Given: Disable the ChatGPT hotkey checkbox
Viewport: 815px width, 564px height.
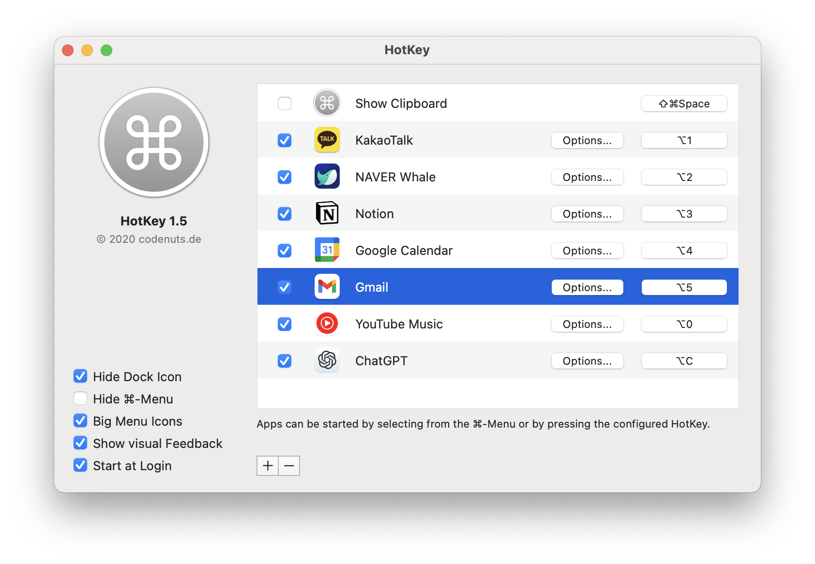Looking at the screenshot, I should 285,361.
